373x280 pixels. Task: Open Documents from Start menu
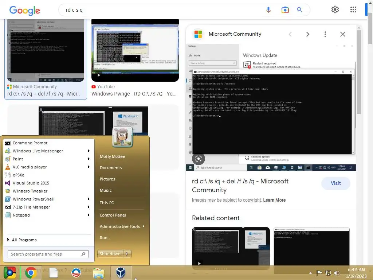111,168
